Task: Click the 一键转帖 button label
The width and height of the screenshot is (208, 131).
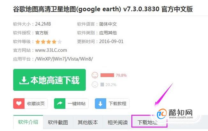Action: coord(77,103)
